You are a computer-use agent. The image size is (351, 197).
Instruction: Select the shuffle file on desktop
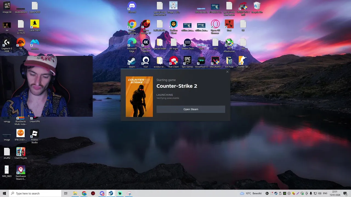tap(7, 153)
